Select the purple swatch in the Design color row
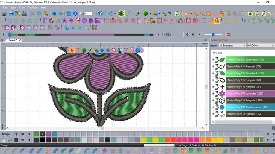Screen dimensions: 275x154 point(48,134)
